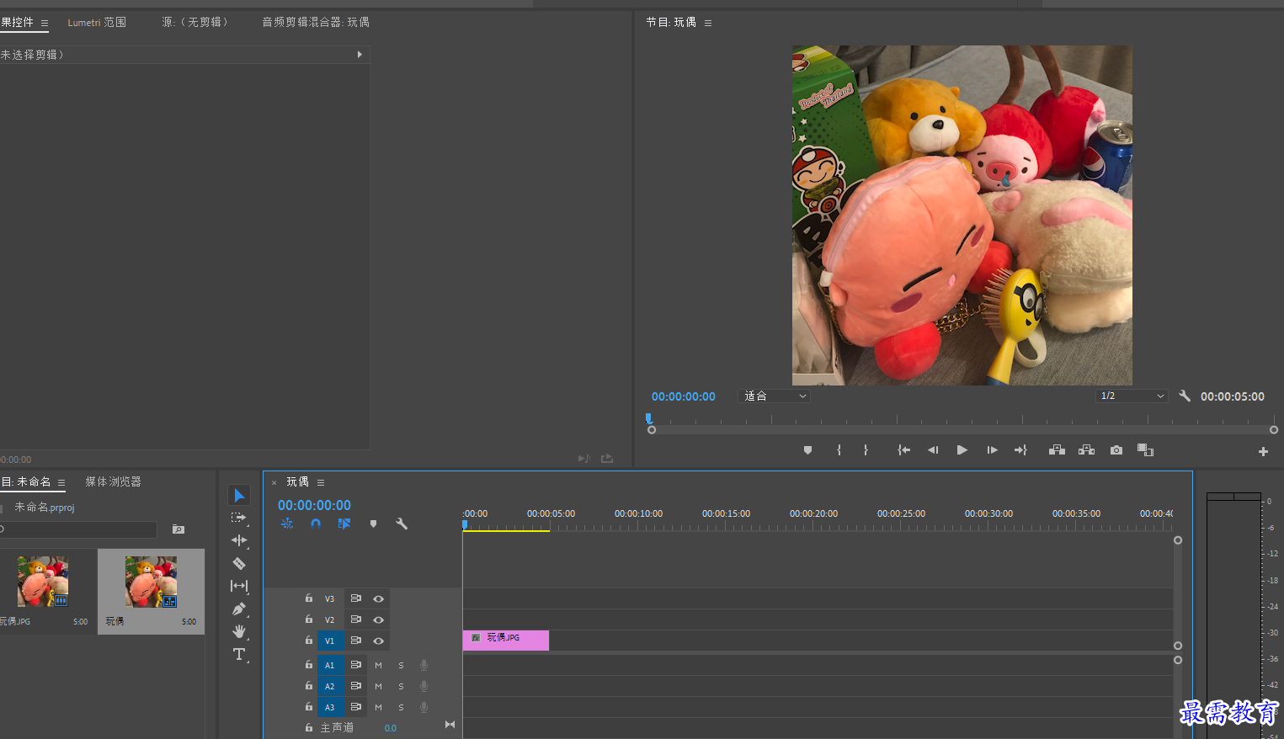Click program monitor playhead marker

[648, 418]
